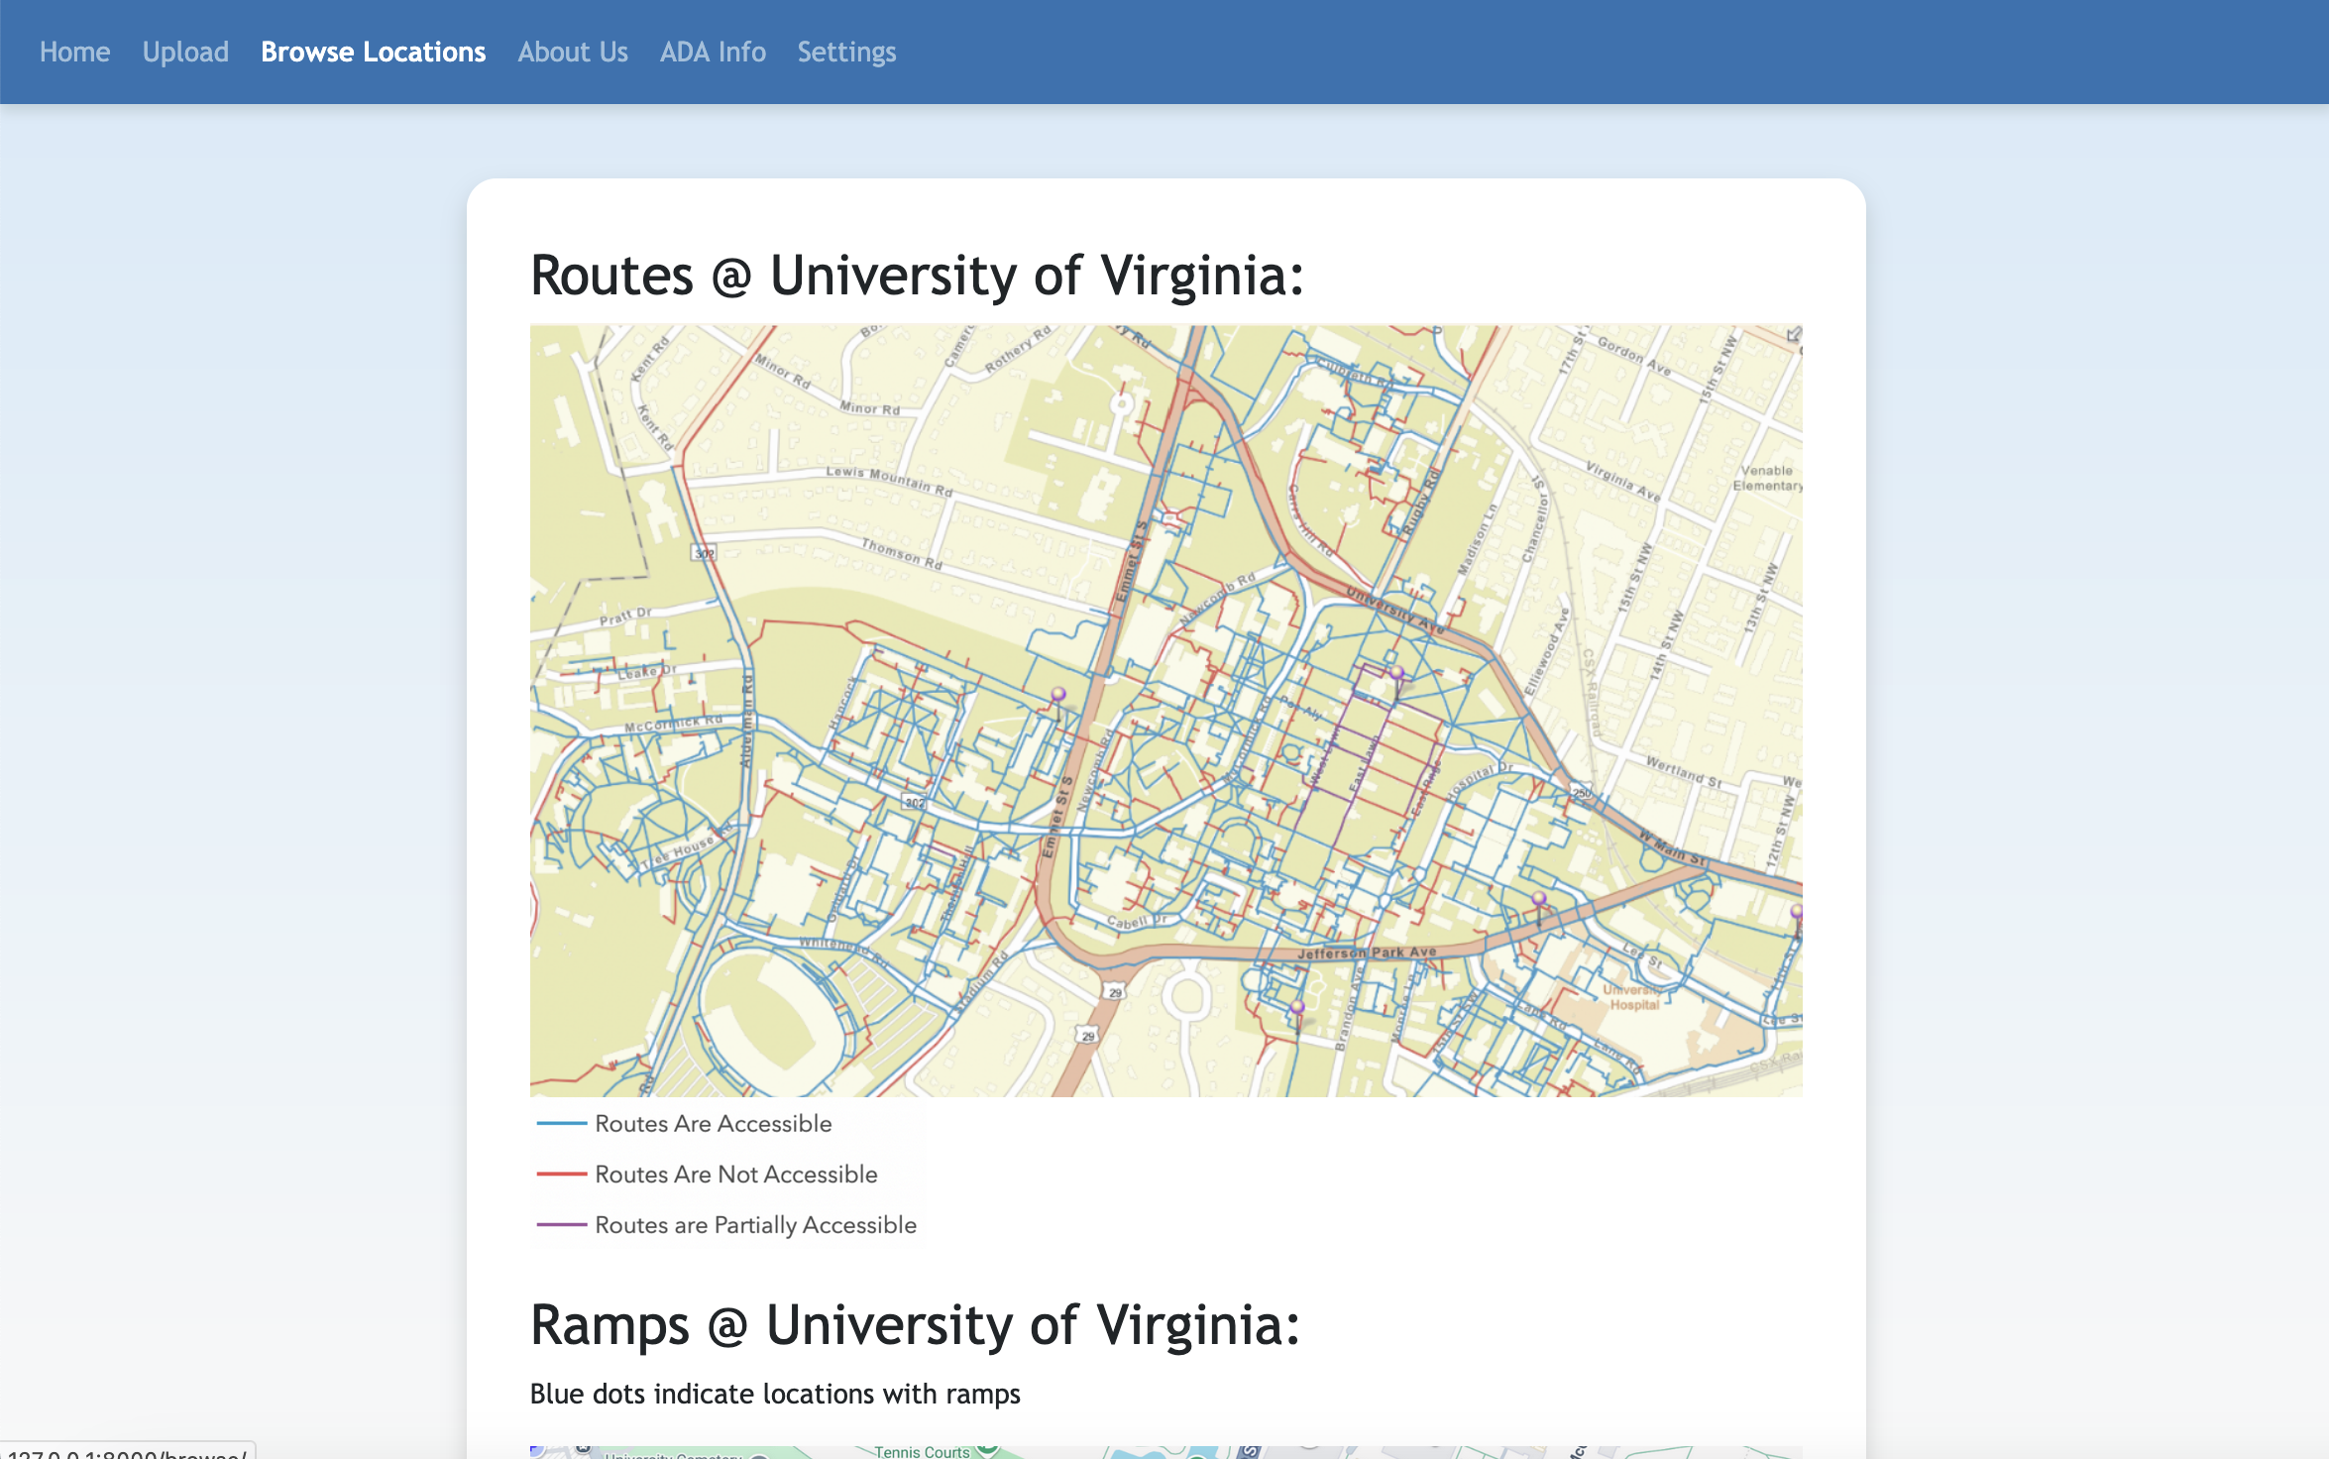Click purple pin west of Emmet St S
Viewport: 2329px width, 1459px height.
point(1057,694)
